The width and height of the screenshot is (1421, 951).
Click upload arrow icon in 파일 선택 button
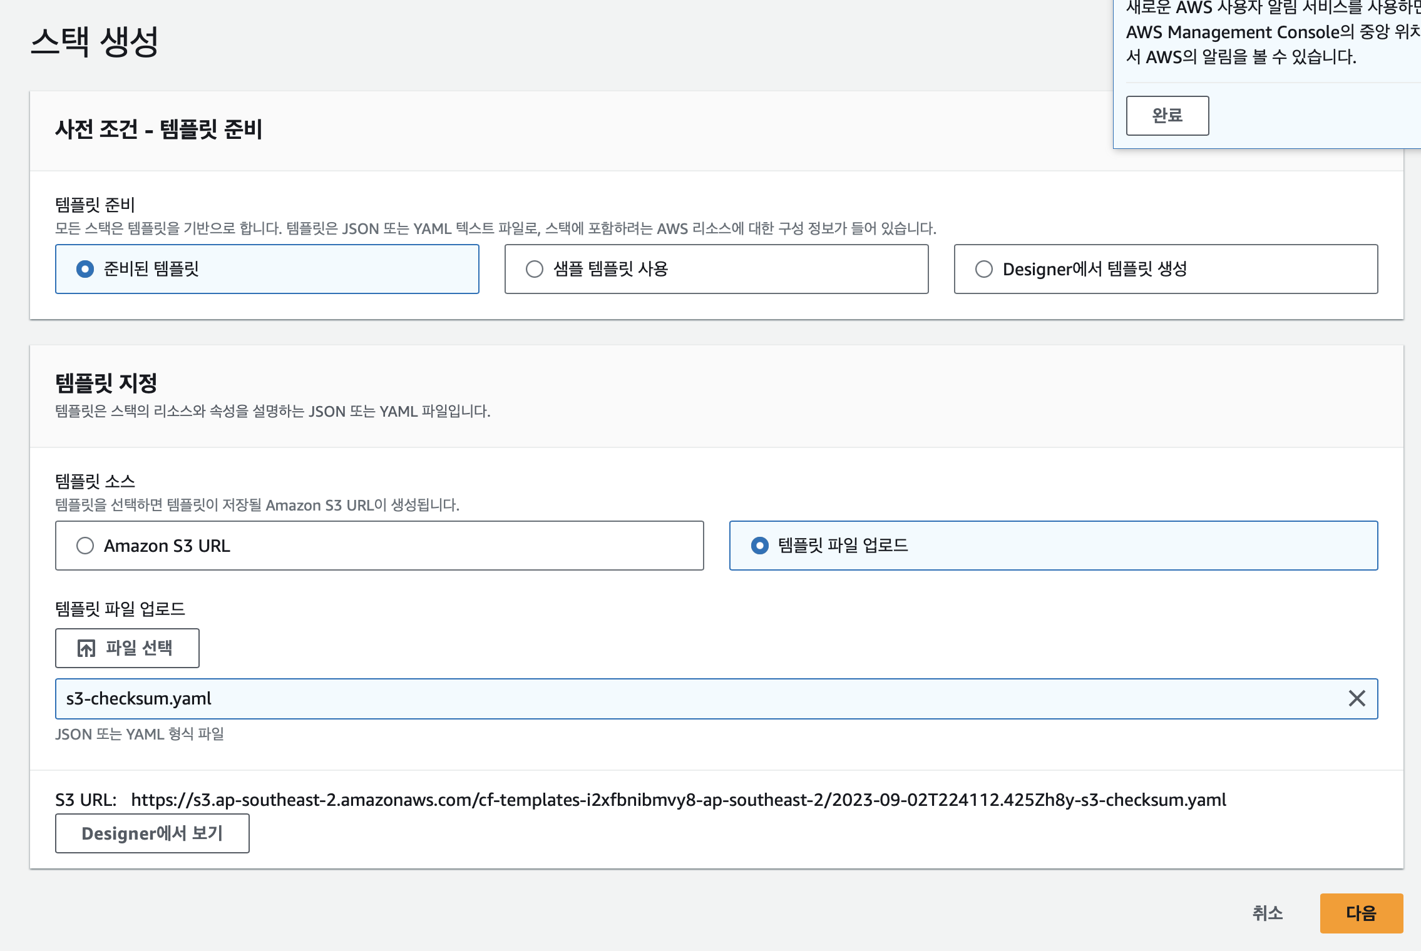point(86,648)
